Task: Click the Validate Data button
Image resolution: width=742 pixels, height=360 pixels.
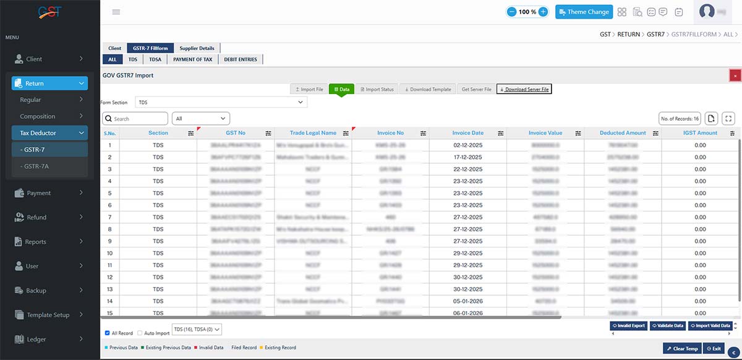Action: pos(667,325)
